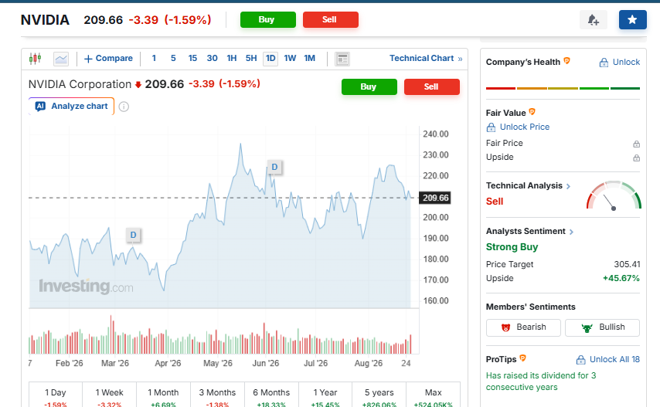
Task: Click the lock icon next to Upside
Action: (637, 158)
